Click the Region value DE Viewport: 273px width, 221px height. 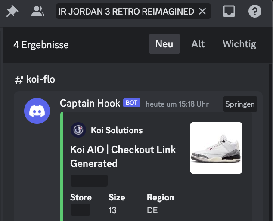tap(152, 210)
